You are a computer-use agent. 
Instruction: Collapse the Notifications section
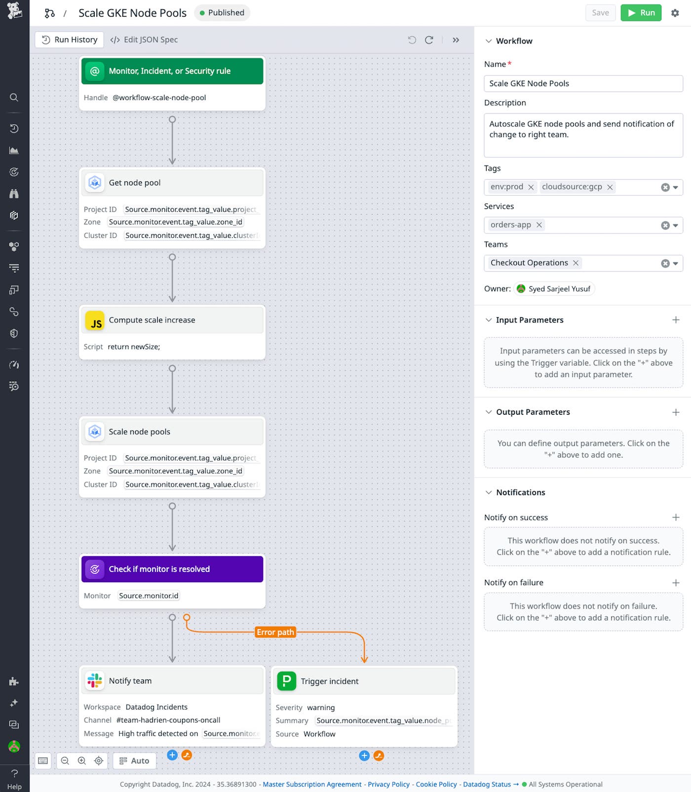[489, 492]
